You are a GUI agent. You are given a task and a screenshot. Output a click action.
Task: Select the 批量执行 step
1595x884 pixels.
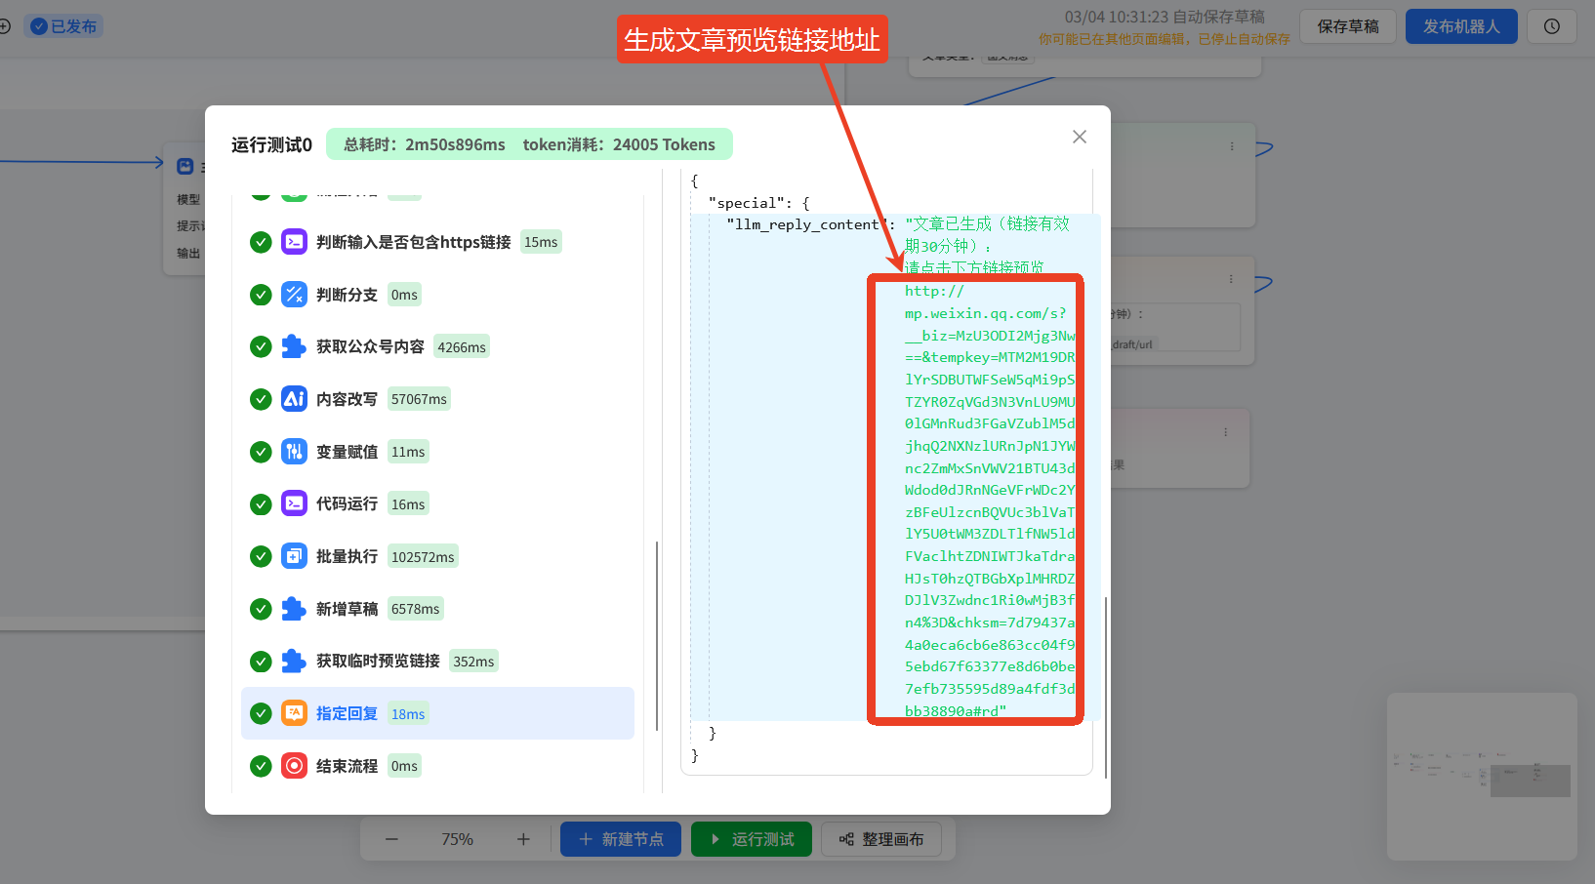pos(437,556)
